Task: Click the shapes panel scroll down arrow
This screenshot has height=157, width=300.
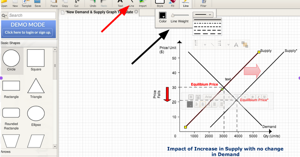Action: click(55, 147)
